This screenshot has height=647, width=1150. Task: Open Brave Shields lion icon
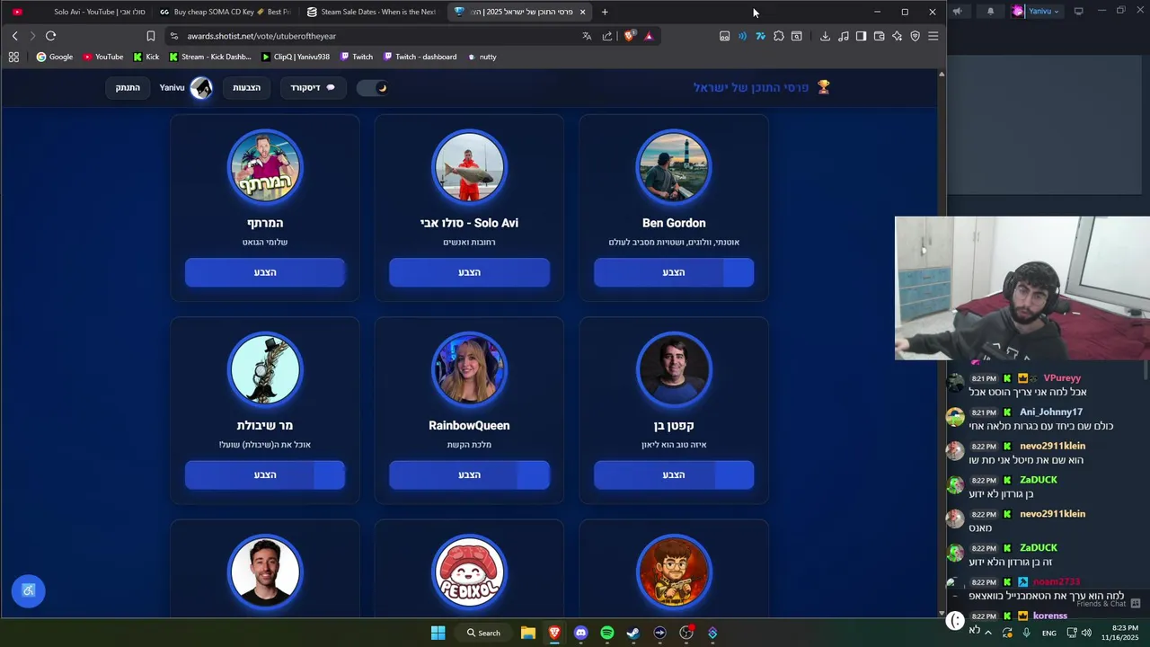[629, 36]
